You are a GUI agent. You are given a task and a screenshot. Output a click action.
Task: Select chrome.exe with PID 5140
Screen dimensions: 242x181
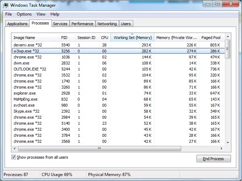[118, 123]
